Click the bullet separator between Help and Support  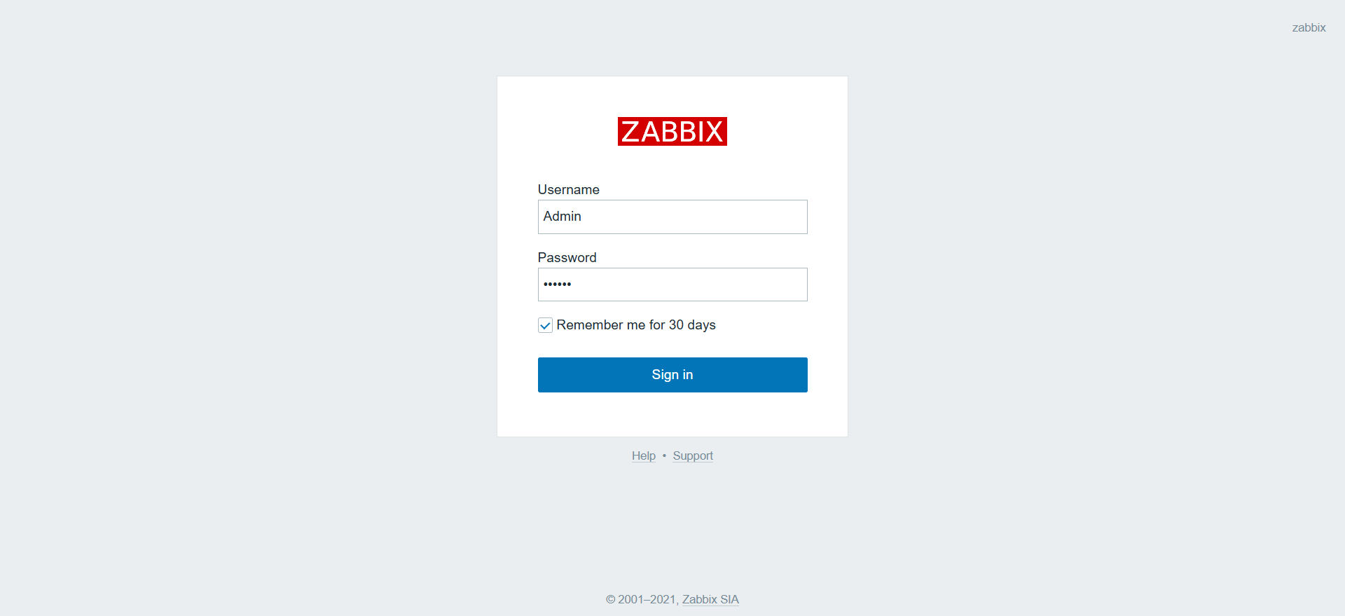[x=664, y=456]
